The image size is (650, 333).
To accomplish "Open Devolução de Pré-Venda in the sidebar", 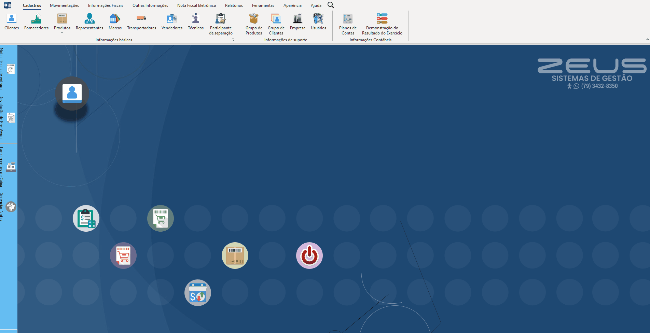I will [x=9, y=117].
